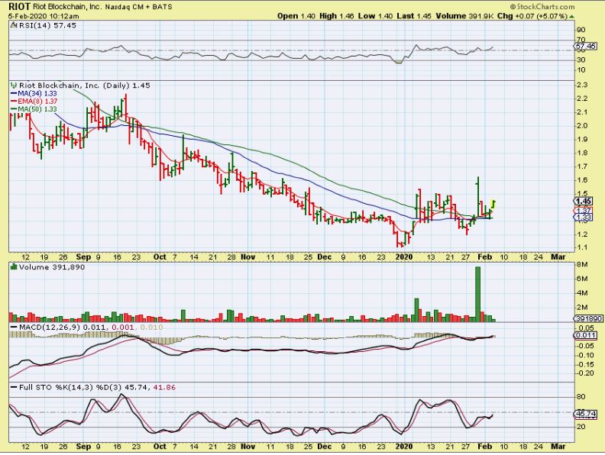Image resolution: width=605 pixels, height=455 pixels.
Task: Click 2020 on the price panel date axis
Action: 404,257
